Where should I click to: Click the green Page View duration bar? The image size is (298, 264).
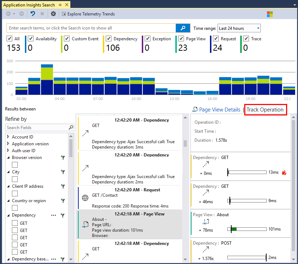coord(234,229)
